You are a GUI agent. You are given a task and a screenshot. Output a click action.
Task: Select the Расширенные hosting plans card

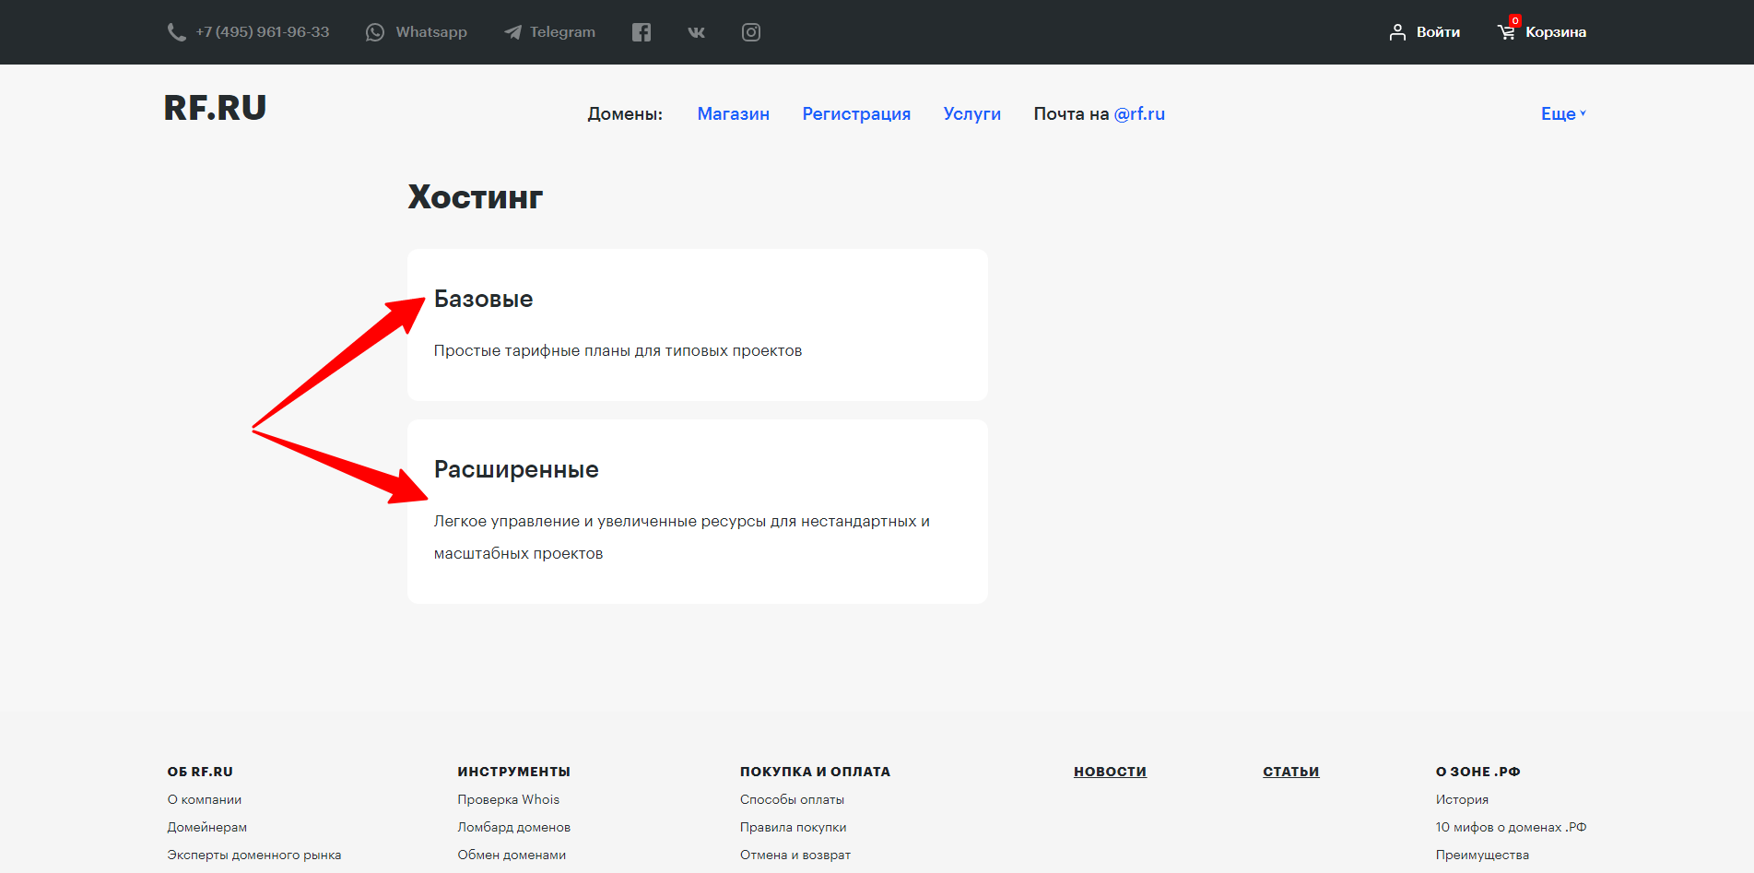697,511
